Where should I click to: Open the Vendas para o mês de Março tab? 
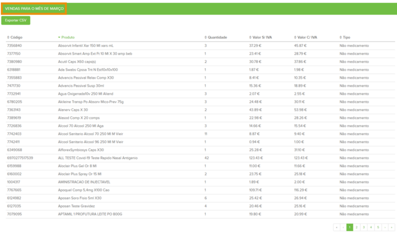pyautogui.click(x=34, y=8)
